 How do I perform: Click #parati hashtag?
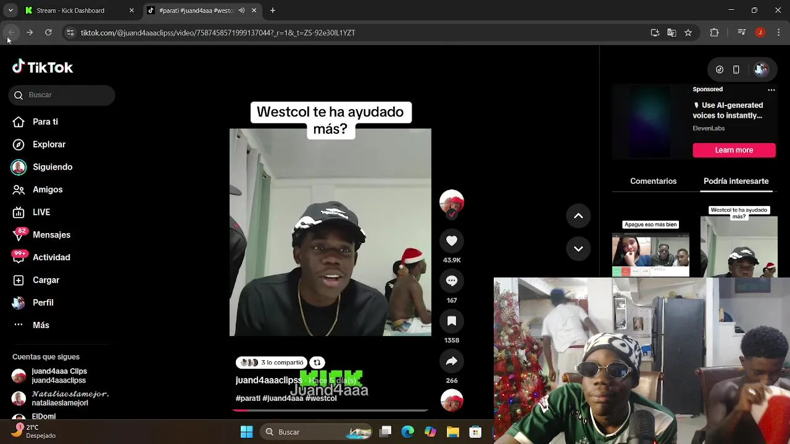248,398
